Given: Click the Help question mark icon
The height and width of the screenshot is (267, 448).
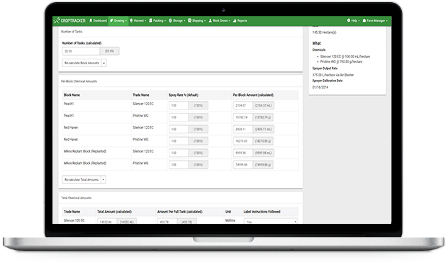Looking at the screenshot, I should tap(349, 20).
